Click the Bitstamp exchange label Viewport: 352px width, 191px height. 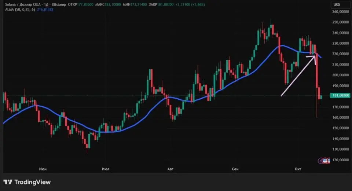(x=57, y=4)
